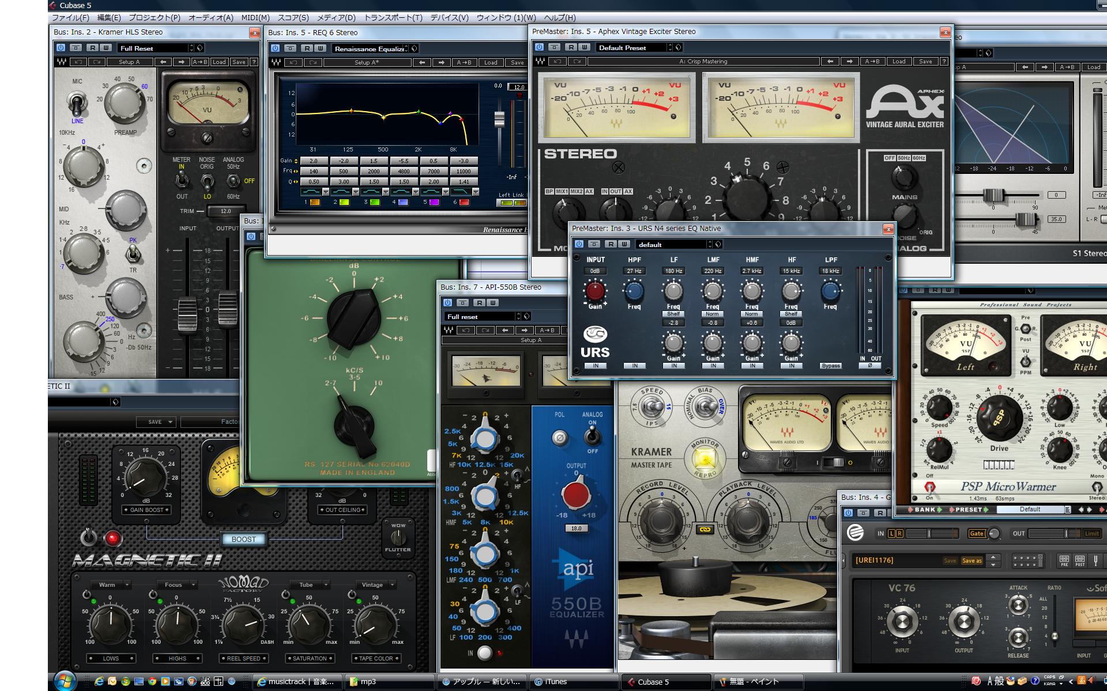
Task: Flip NOISE ORIG/LO switch in Kramer HLS
Action: click(207, 181)
